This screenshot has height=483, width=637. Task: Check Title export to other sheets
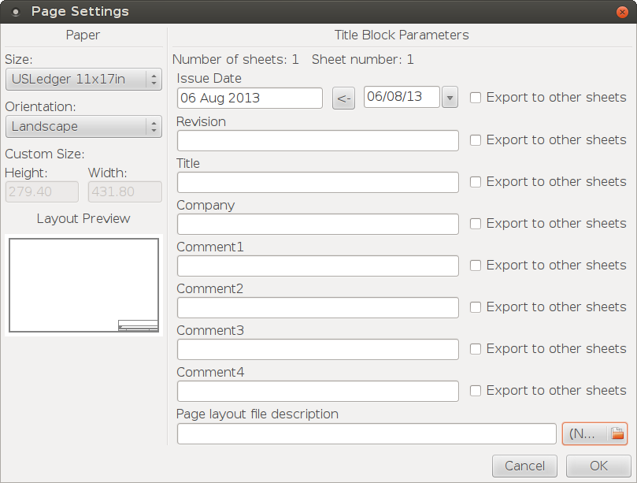click(476, 181)
